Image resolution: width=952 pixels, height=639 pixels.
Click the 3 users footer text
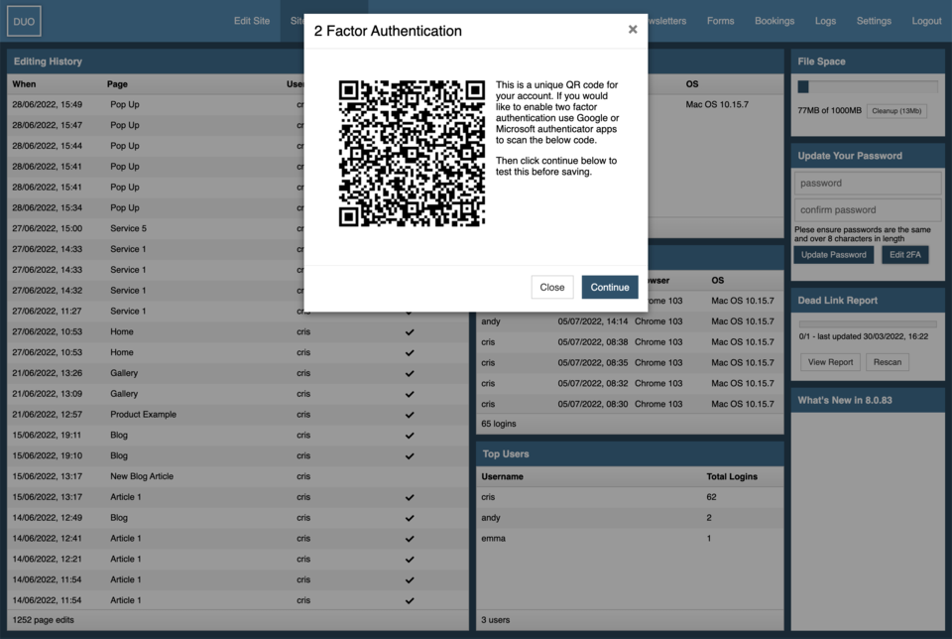click(496, 620)
